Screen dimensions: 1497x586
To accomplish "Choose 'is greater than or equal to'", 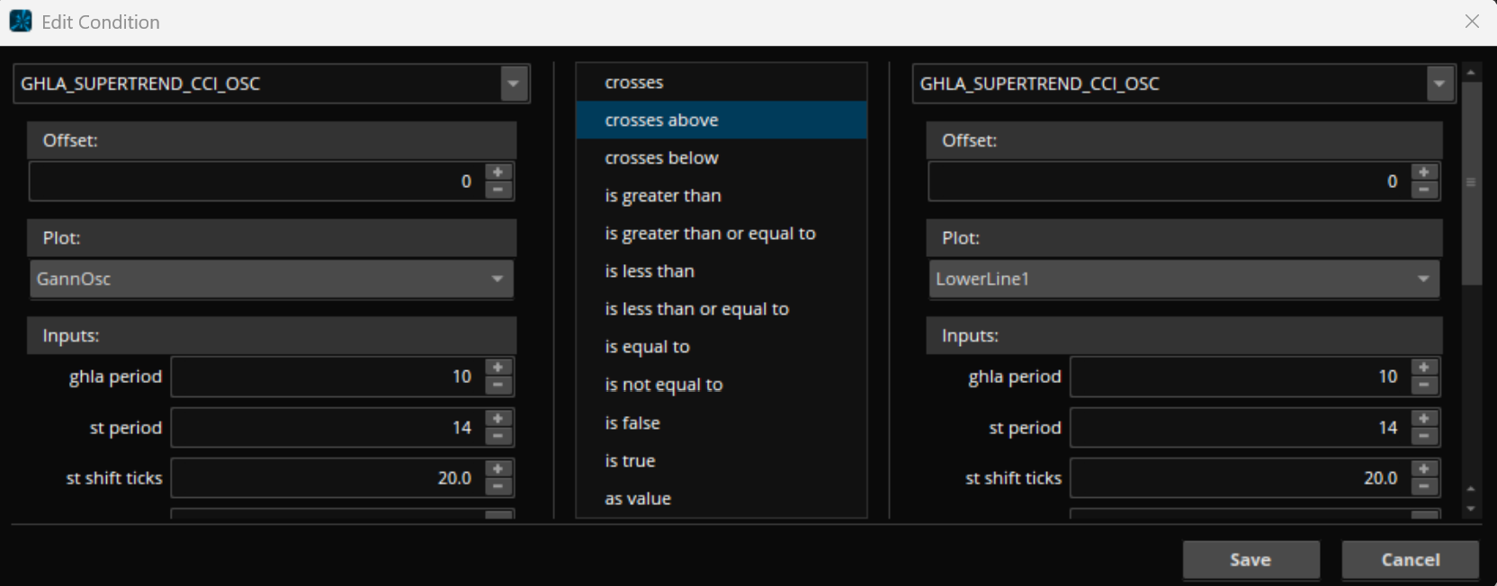I will tap(710, 234).
